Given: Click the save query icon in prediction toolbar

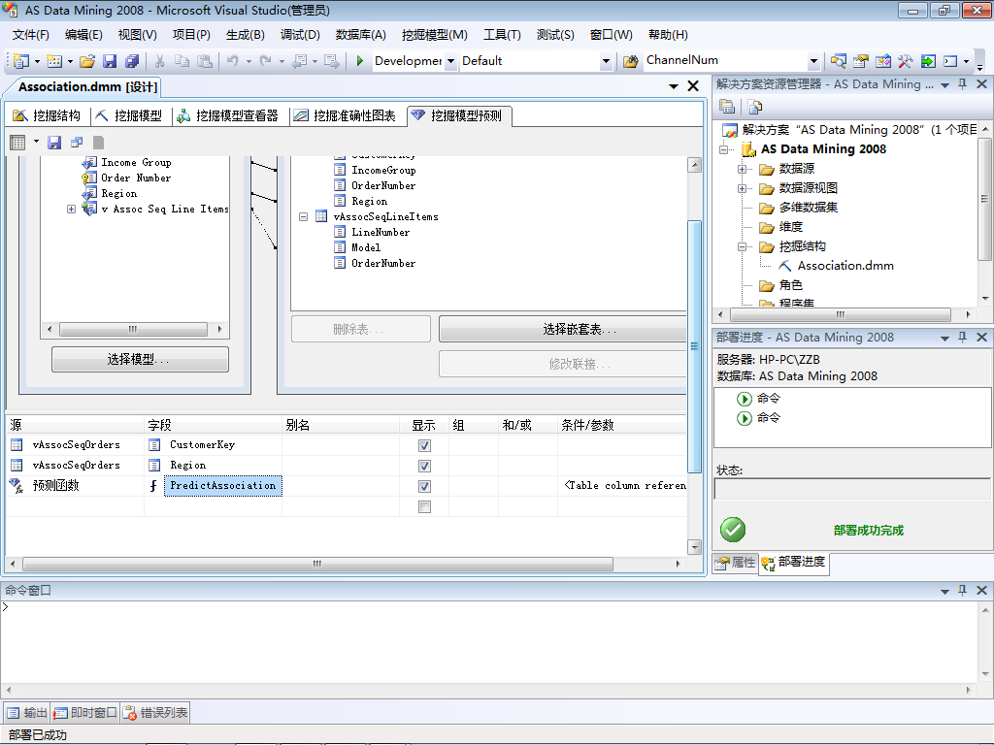Looking at the screenshot, I should pos(54,143).
